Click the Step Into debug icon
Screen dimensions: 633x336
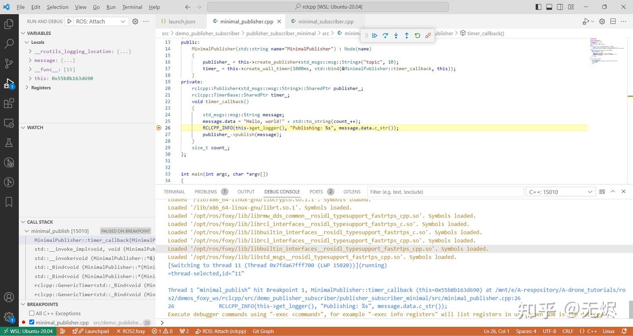pyautogui.click(x=395, y=35)
